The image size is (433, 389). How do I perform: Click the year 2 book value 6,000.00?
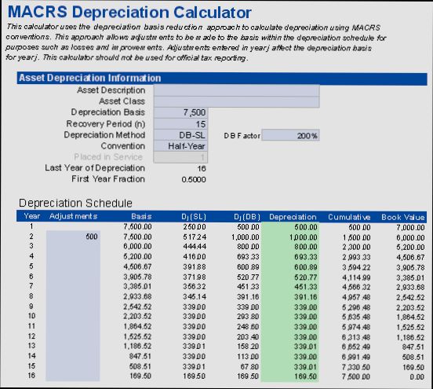coord(410,237)
